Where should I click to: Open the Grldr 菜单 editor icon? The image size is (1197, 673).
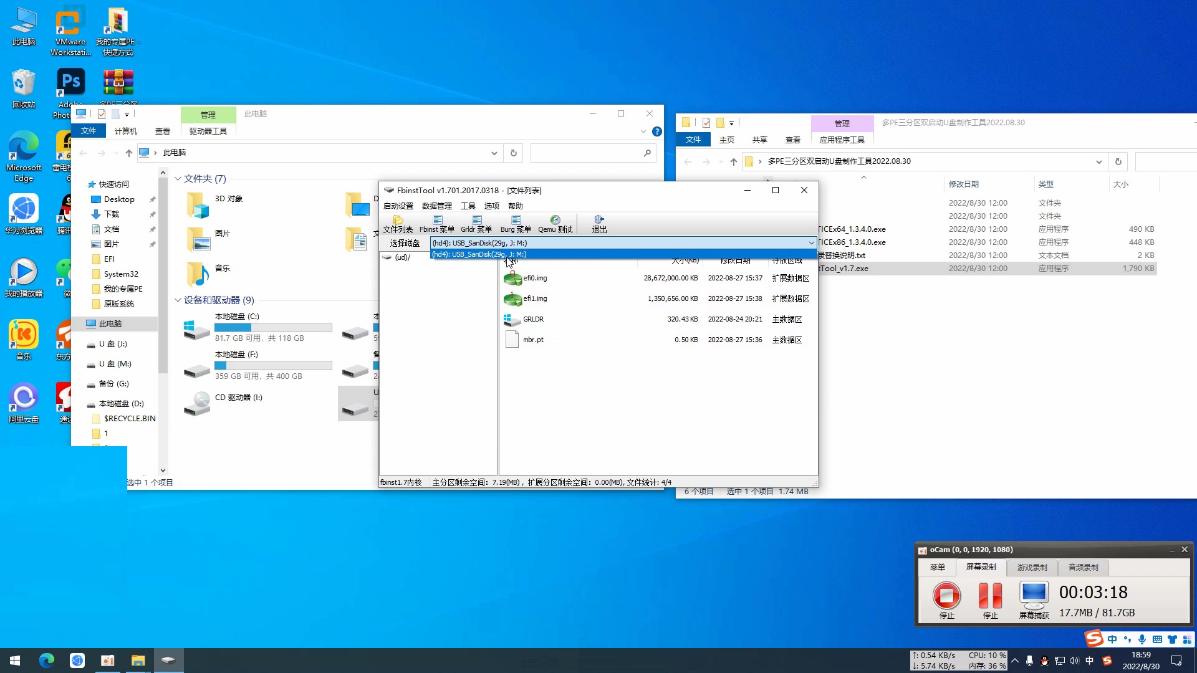(476, 224)
